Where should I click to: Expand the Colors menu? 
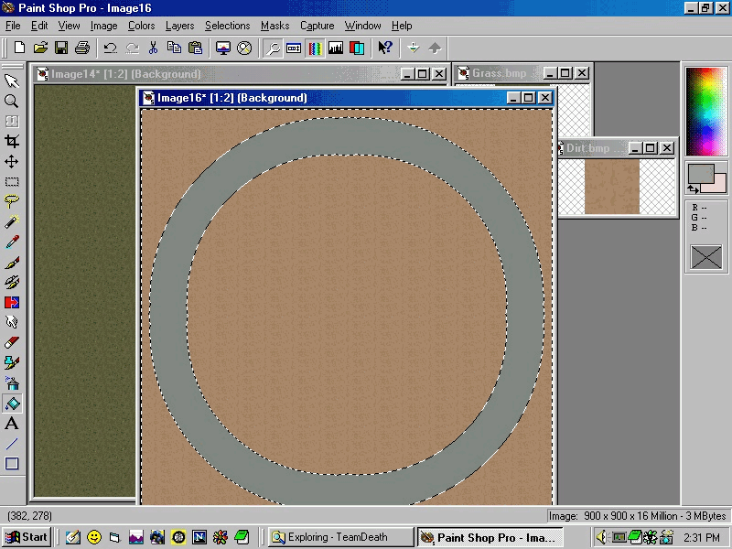[141, 26]
